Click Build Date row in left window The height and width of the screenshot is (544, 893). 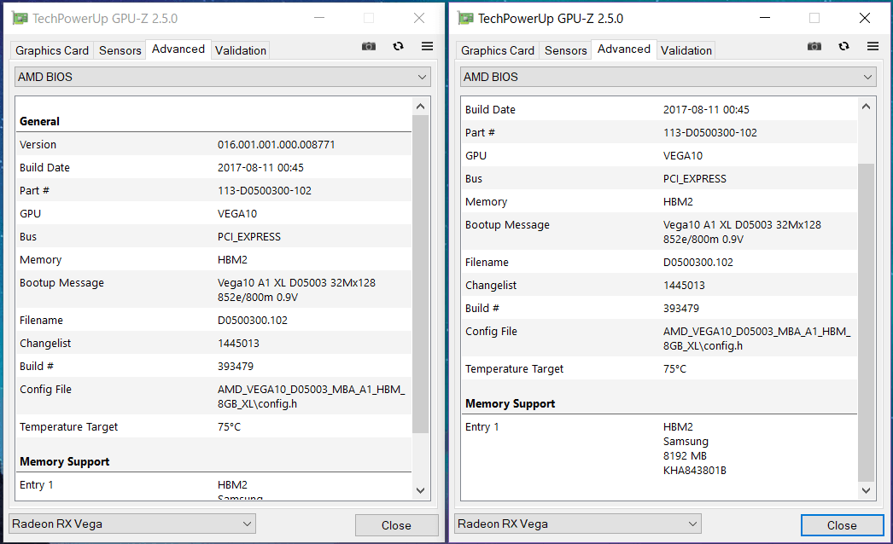pyautogui.click(x=213, y=167)
